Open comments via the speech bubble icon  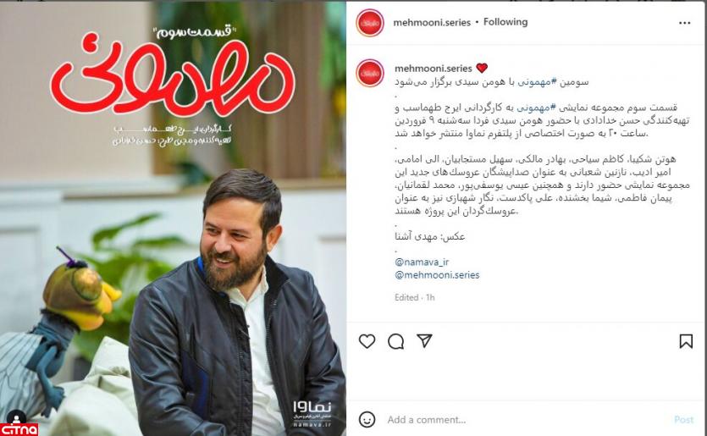pyautogui.click(x=395, y=341)
